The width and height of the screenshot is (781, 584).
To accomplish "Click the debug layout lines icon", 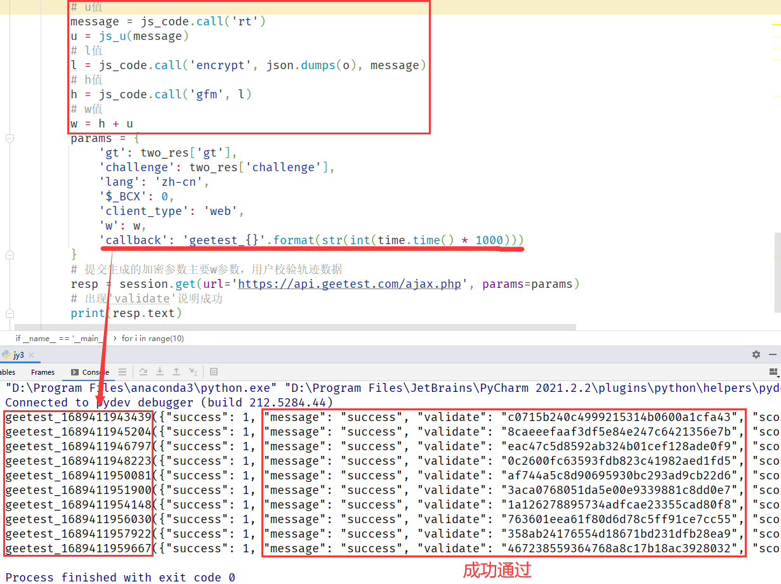I will [122, 372].
